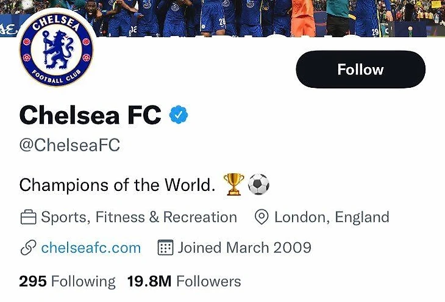View the 19.8M Followers list
This screenshot has height=302, width=445.
tap(183, 281)
